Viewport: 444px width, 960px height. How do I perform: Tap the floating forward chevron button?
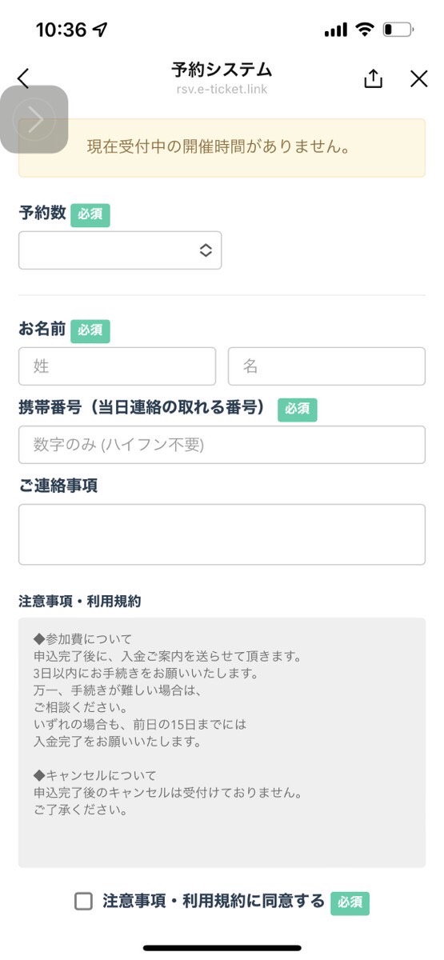click(x=35, y=119)
